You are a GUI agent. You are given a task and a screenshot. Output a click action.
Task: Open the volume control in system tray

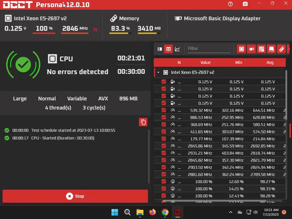[x=255, y=212]
